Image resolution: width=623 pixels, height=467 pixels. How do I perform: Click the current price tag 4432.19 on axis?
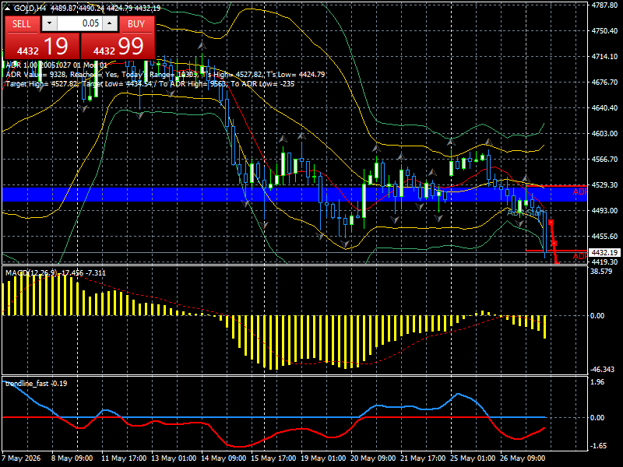(x=604, y=252)
